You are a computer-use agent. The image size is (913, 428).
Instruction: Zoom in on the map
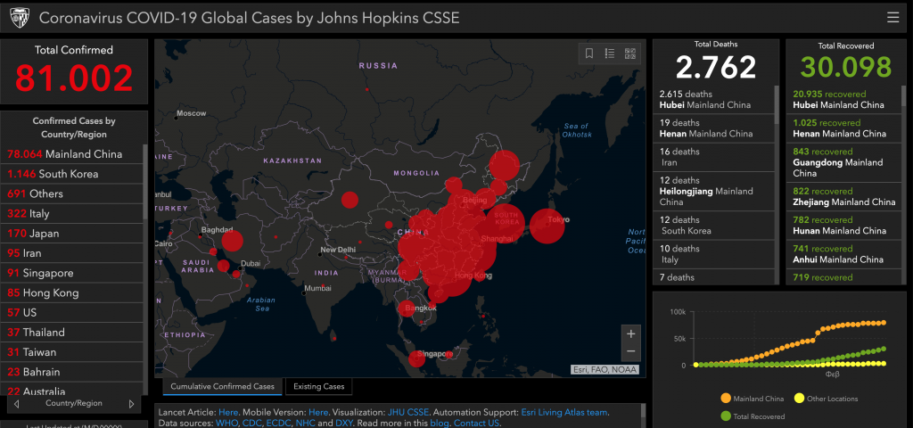coord(631,334)
